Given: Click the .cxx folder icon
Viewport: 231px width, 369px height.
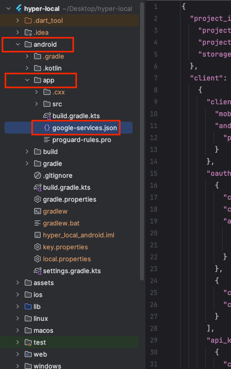Looking at the screenshot, I should (47, 92).
